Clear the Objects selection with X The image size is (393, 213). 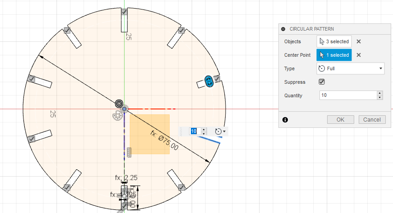[x=359, y=41]
